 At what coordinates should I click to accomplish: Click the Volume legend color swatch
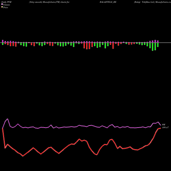[x=2, y=4]
